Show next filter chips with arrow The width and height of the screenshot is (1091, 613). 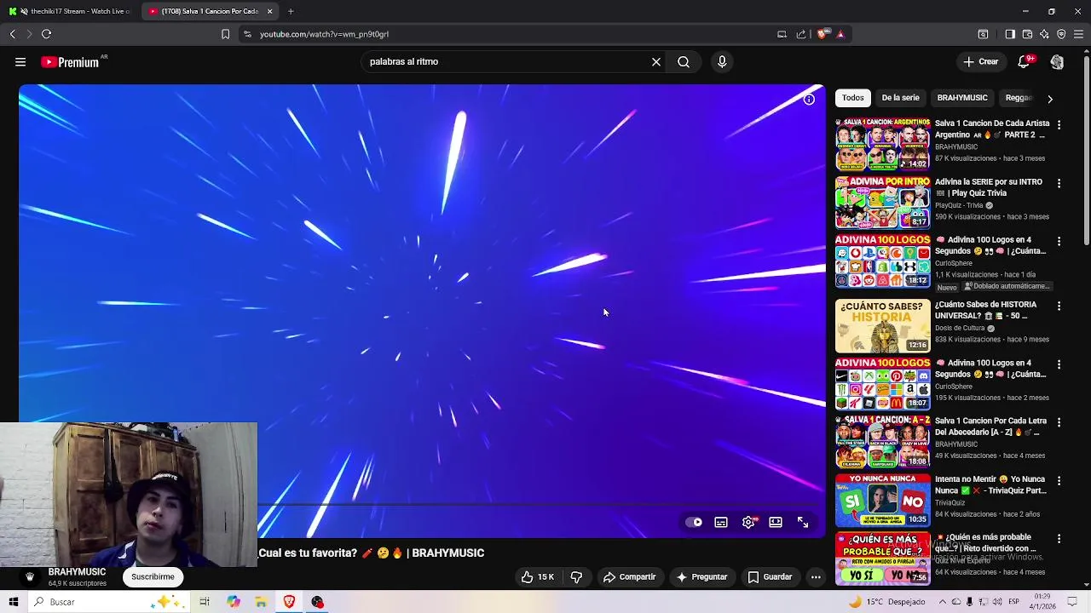tap(1050, 99)
